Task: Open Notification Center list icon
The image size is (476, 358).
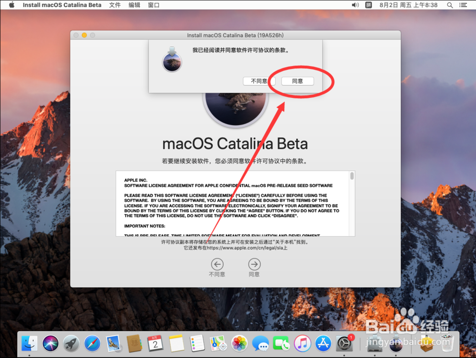Action: click(463, 5)
